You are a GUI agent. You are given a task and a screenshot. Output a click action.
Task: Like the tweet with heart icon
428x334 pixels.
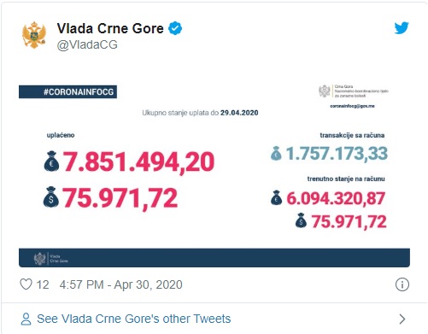[x=26, y=284]
